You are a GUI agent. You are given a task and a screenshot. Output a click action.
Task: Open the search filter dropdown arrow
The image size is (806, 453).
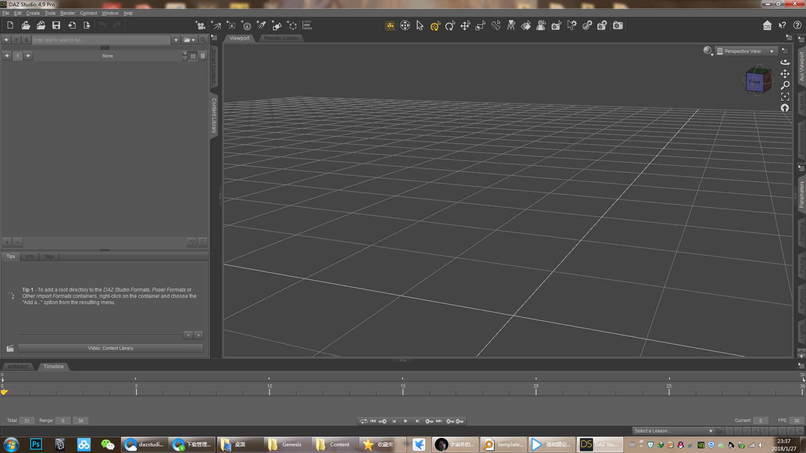176,40
